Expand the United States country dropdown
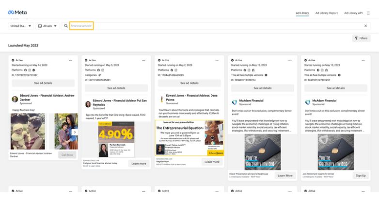The image size is (379, 199). 21,26
